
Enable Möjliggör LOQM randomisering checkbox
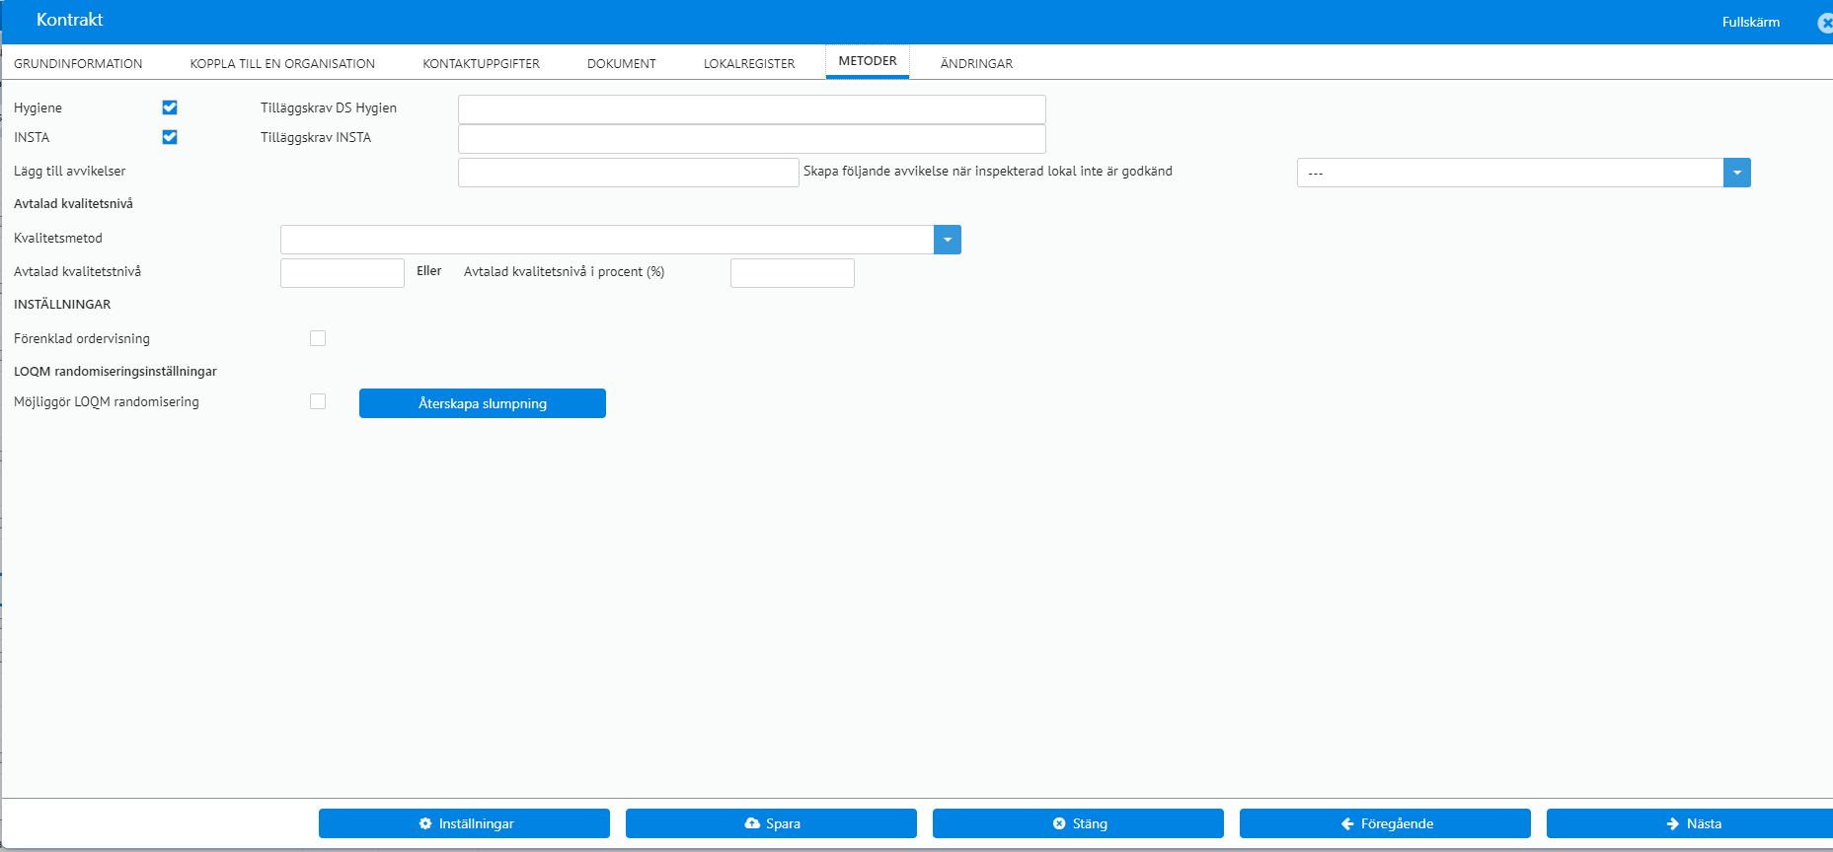pos(318,401)
